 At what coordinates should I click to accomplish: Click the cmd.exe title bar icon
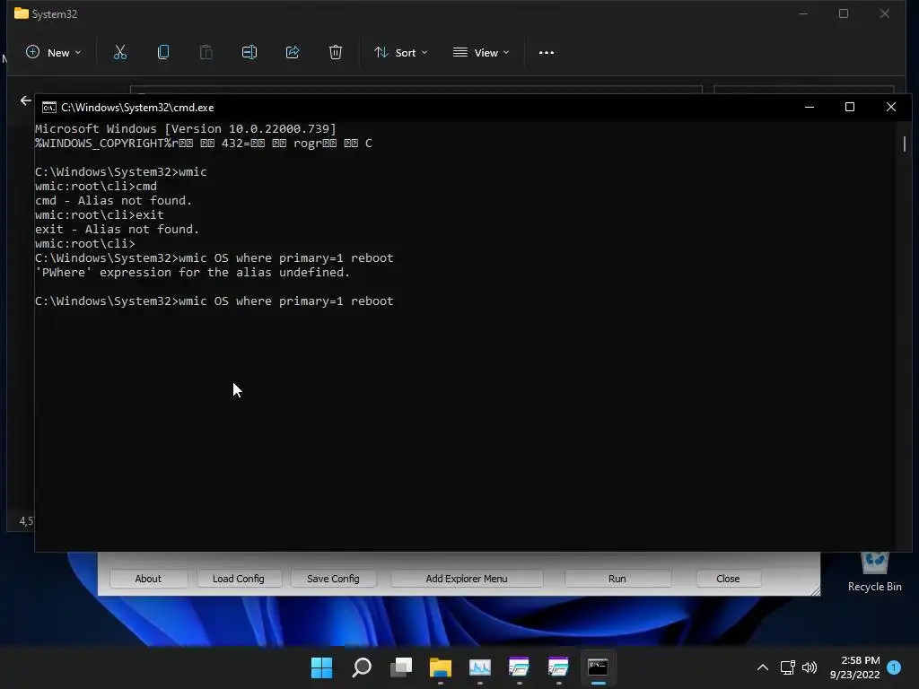point(49,108)
